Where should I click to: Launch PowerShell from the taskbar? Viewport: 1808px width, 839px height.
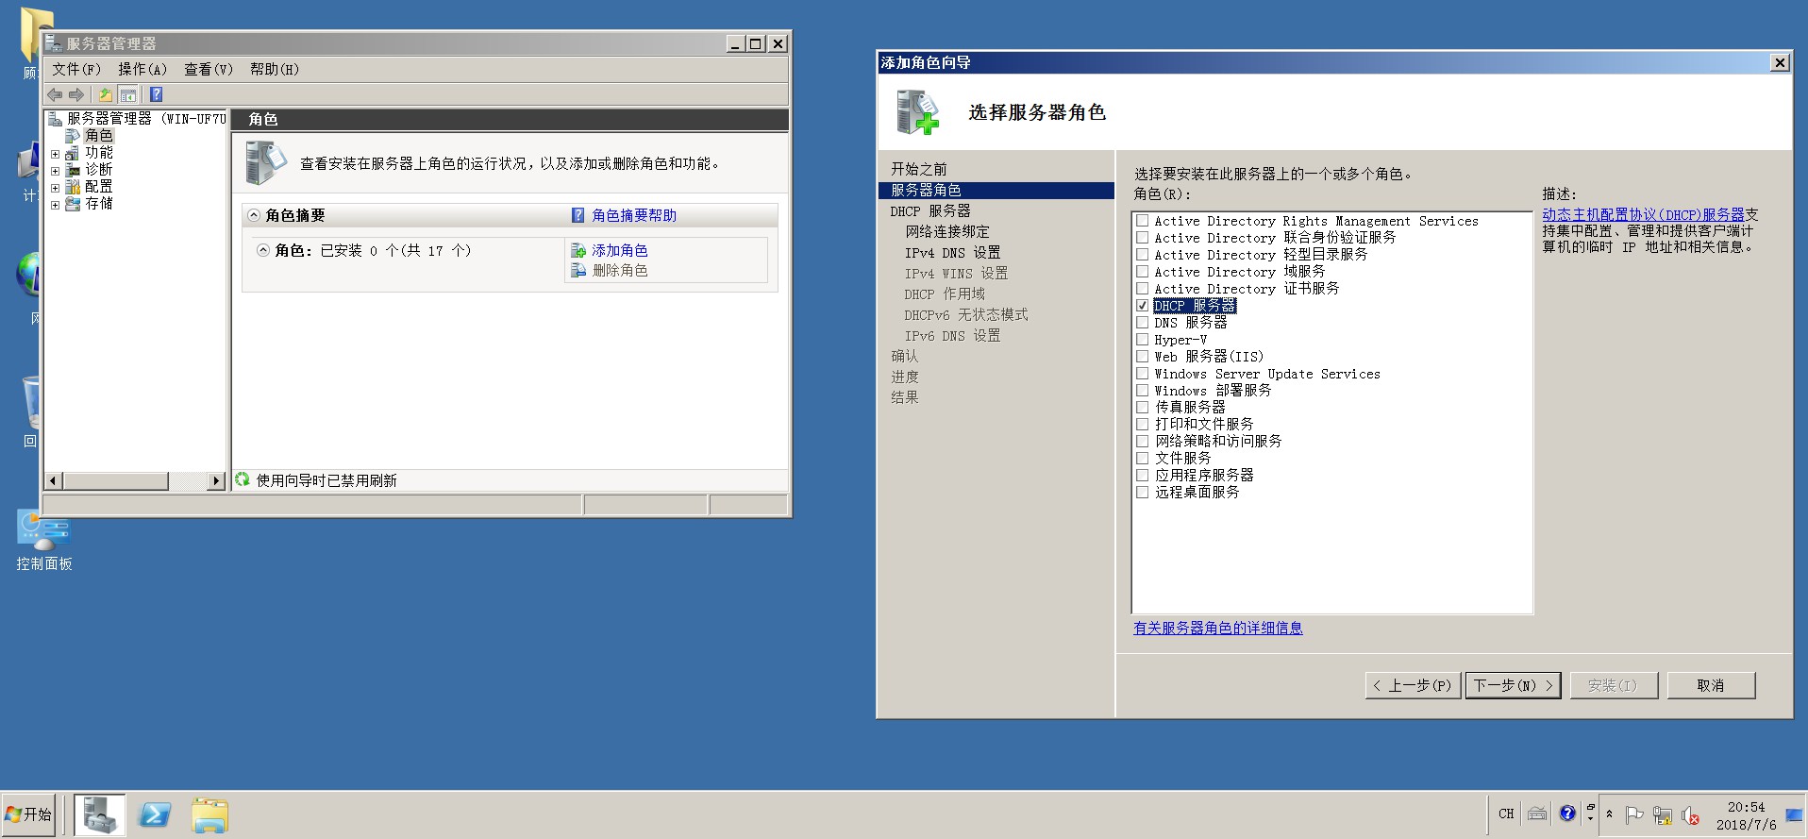point(155,814)
